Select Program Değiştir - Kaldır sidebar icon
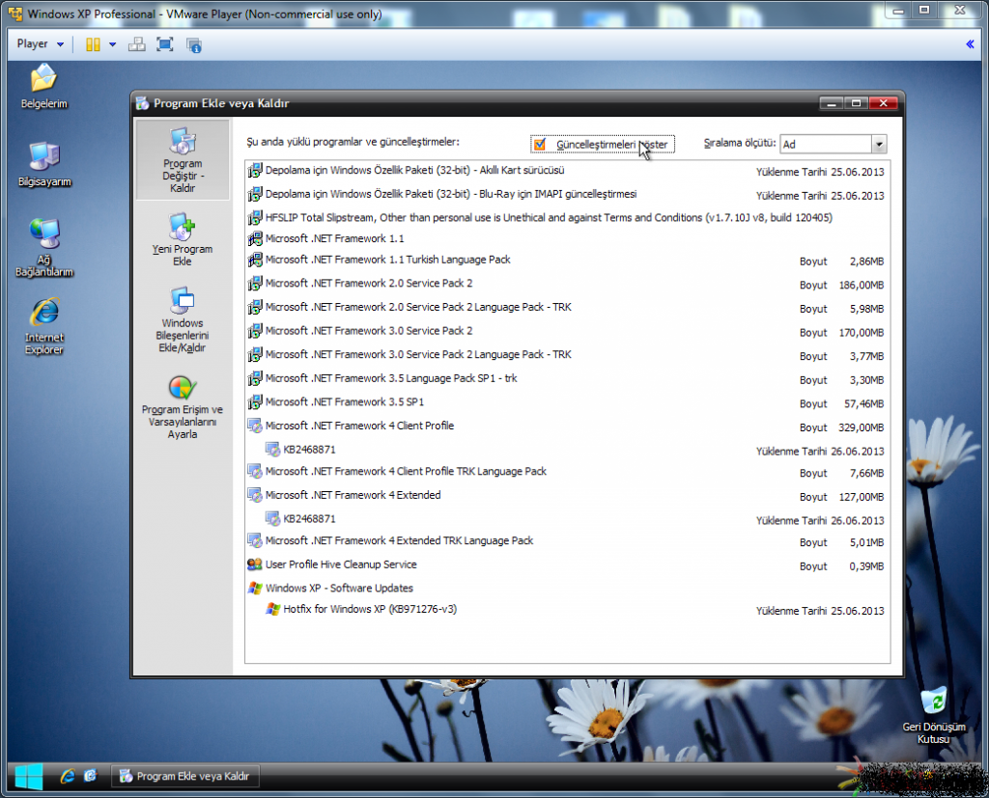Image resolution: width=989 pixels, height=798 pixels. [x=183, y=160]
